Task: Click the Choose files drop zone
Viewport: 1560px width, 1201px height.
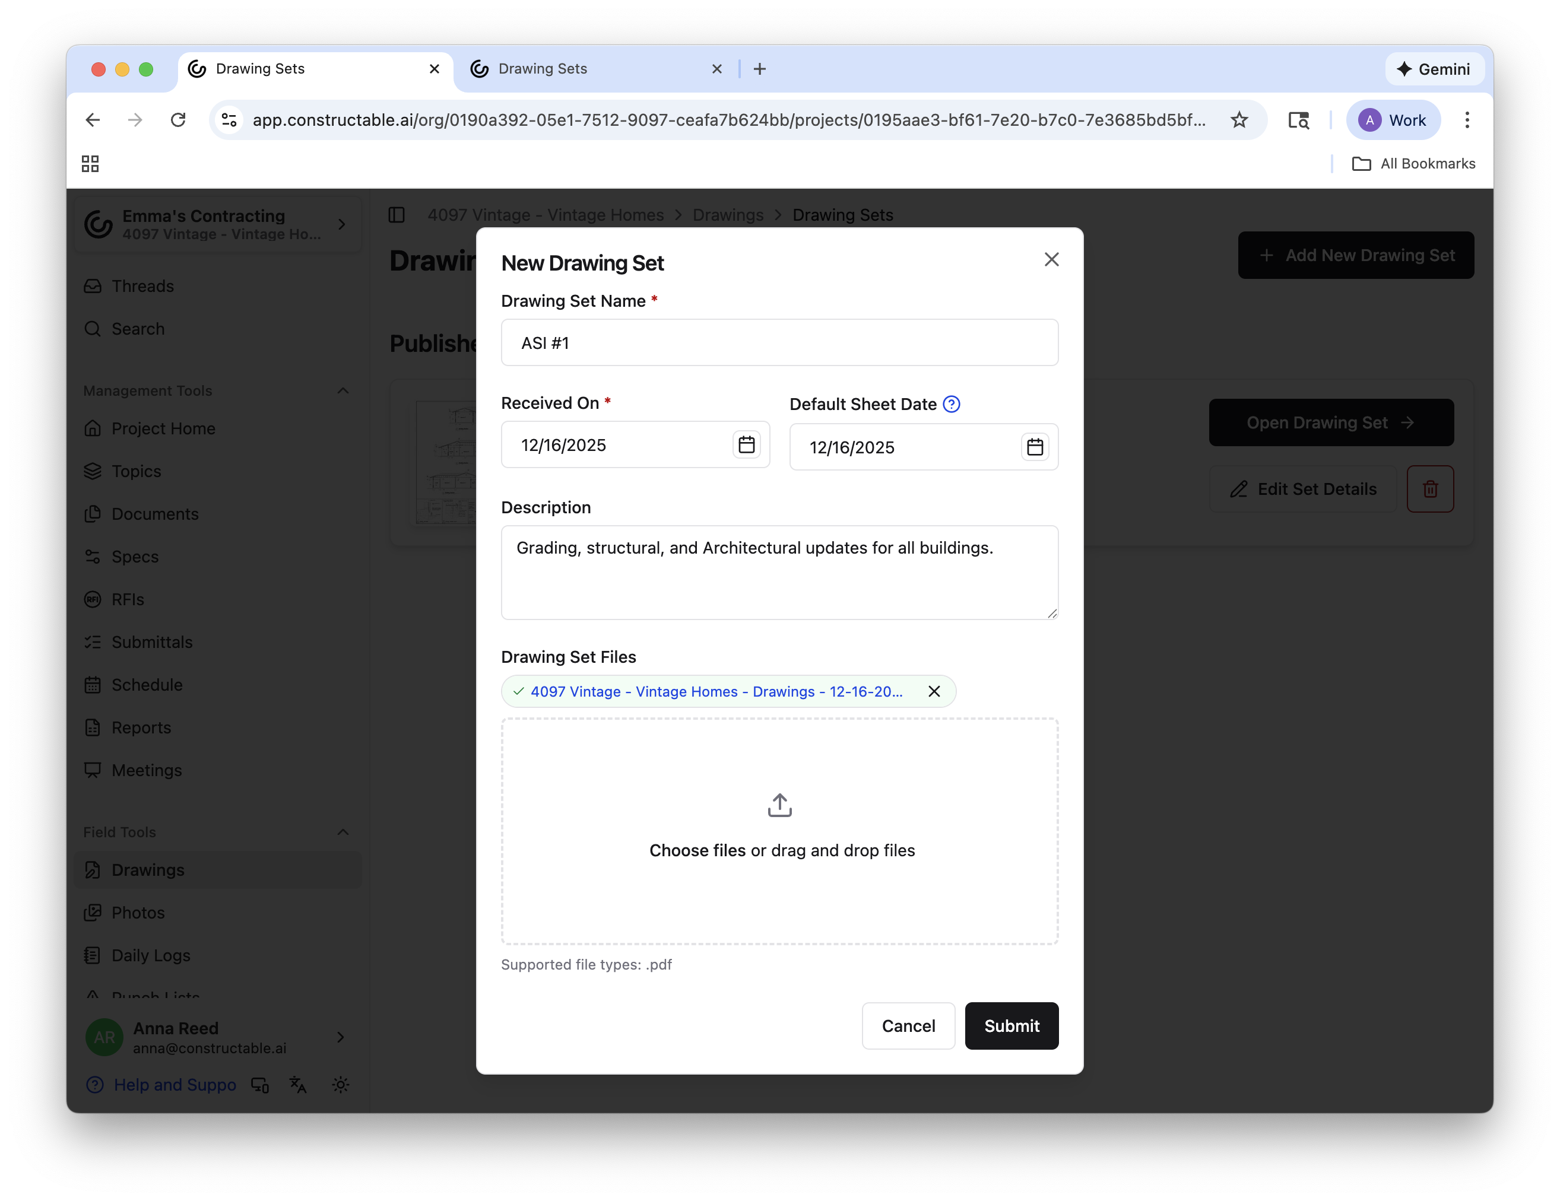Action: 779,831
